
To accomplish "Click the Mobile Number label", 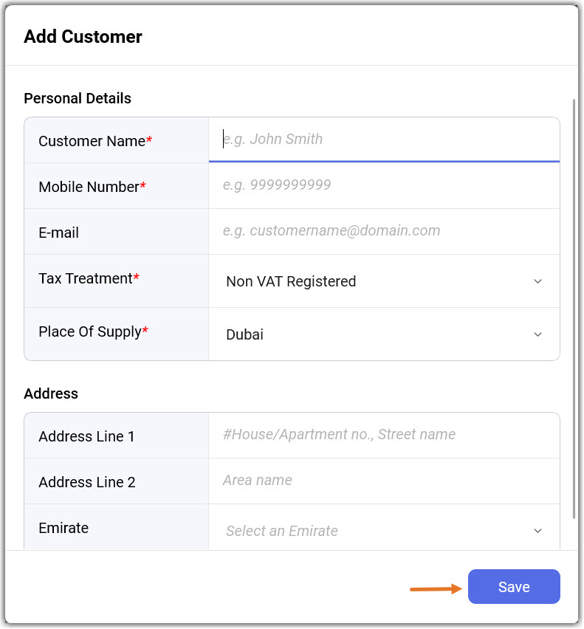I will click(89, 187).
